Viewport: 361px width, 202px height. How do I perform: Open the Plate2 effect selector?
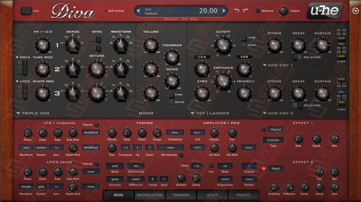click(276, 169)
